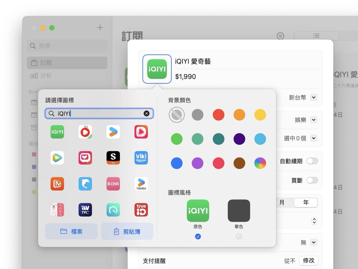Choose the multicolor triangle play icon
358x269 pixels.
[57, 158]
